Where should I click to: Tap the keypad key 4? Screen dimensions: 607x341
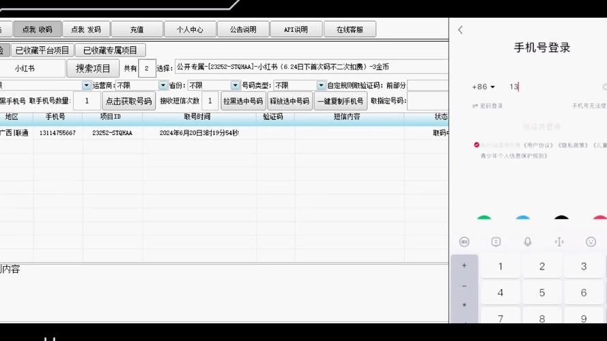[500, 293]
